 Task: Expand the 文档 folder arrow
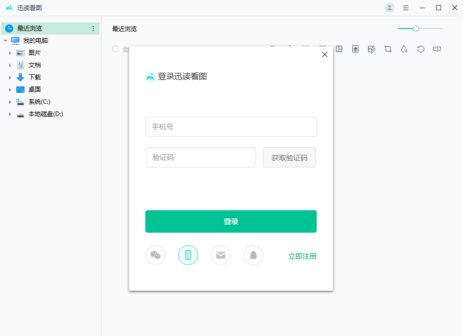pyautogui.click(x=10, y=65)
